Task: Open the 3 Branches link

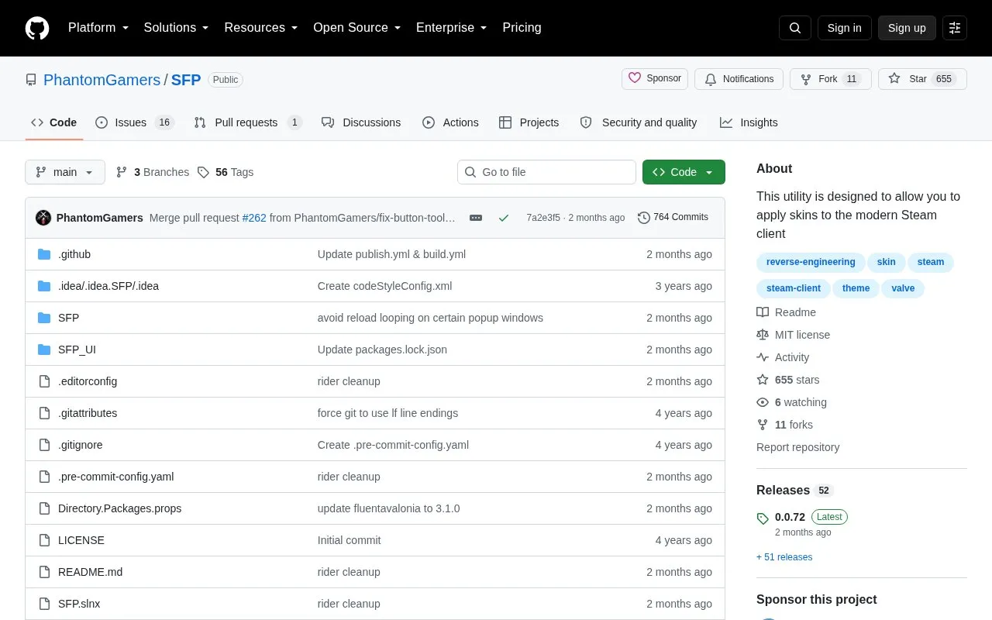Action: click(153, 172)
